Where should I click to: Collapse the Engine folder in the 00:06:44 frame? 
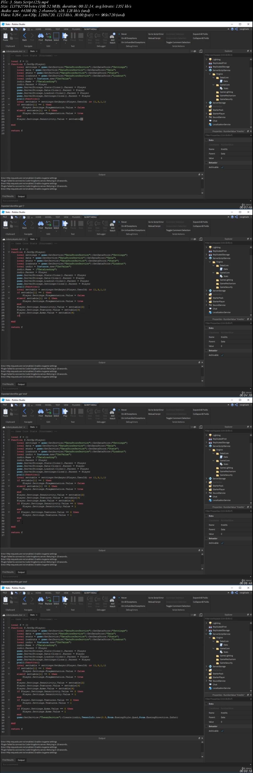(x=210, y=449)
